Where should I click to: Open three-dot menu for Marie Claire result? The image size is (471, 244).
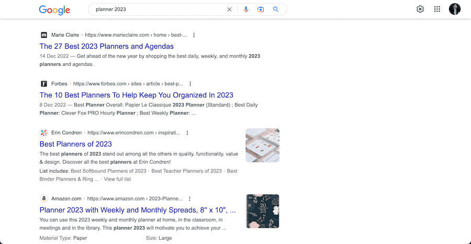194,35
